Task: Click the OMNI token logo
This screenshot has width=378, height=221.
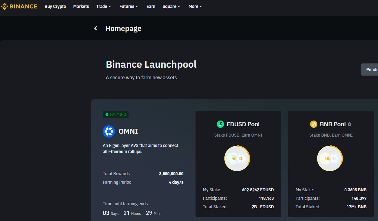Action: [x=109, y=131]
